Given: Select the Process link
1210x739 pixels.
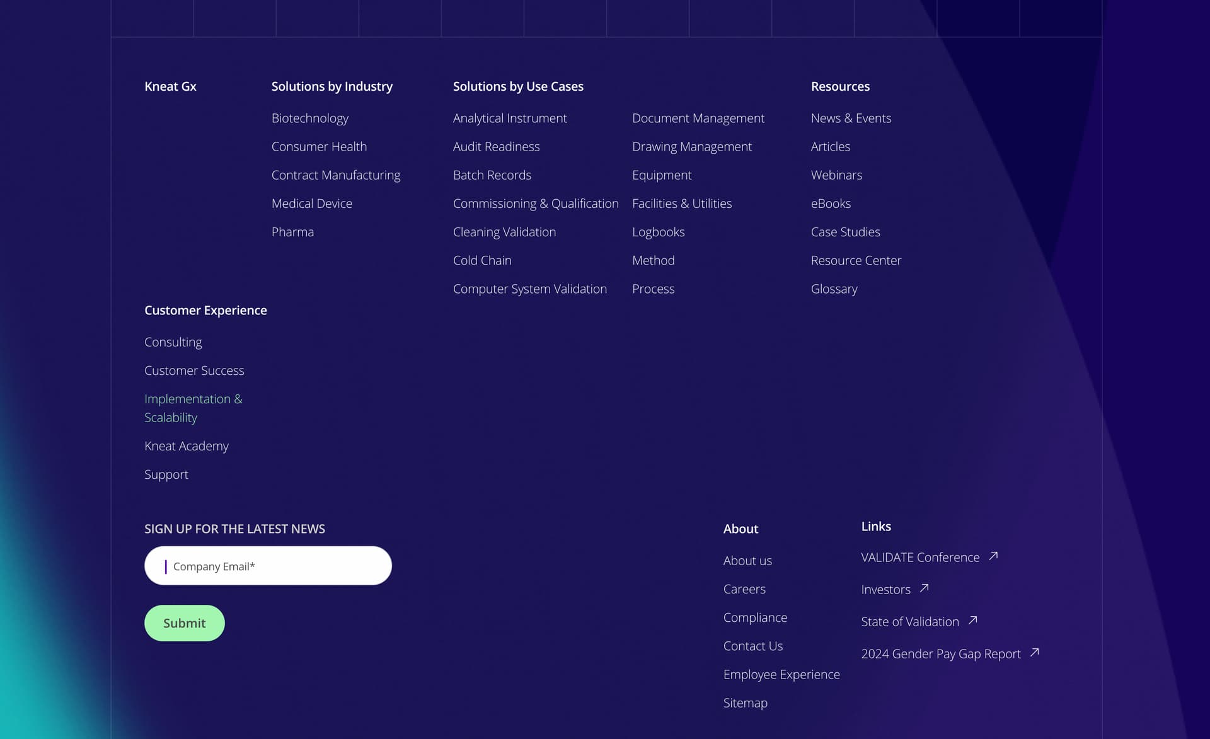Looking at the screenshot, I should tap(654, 289).
